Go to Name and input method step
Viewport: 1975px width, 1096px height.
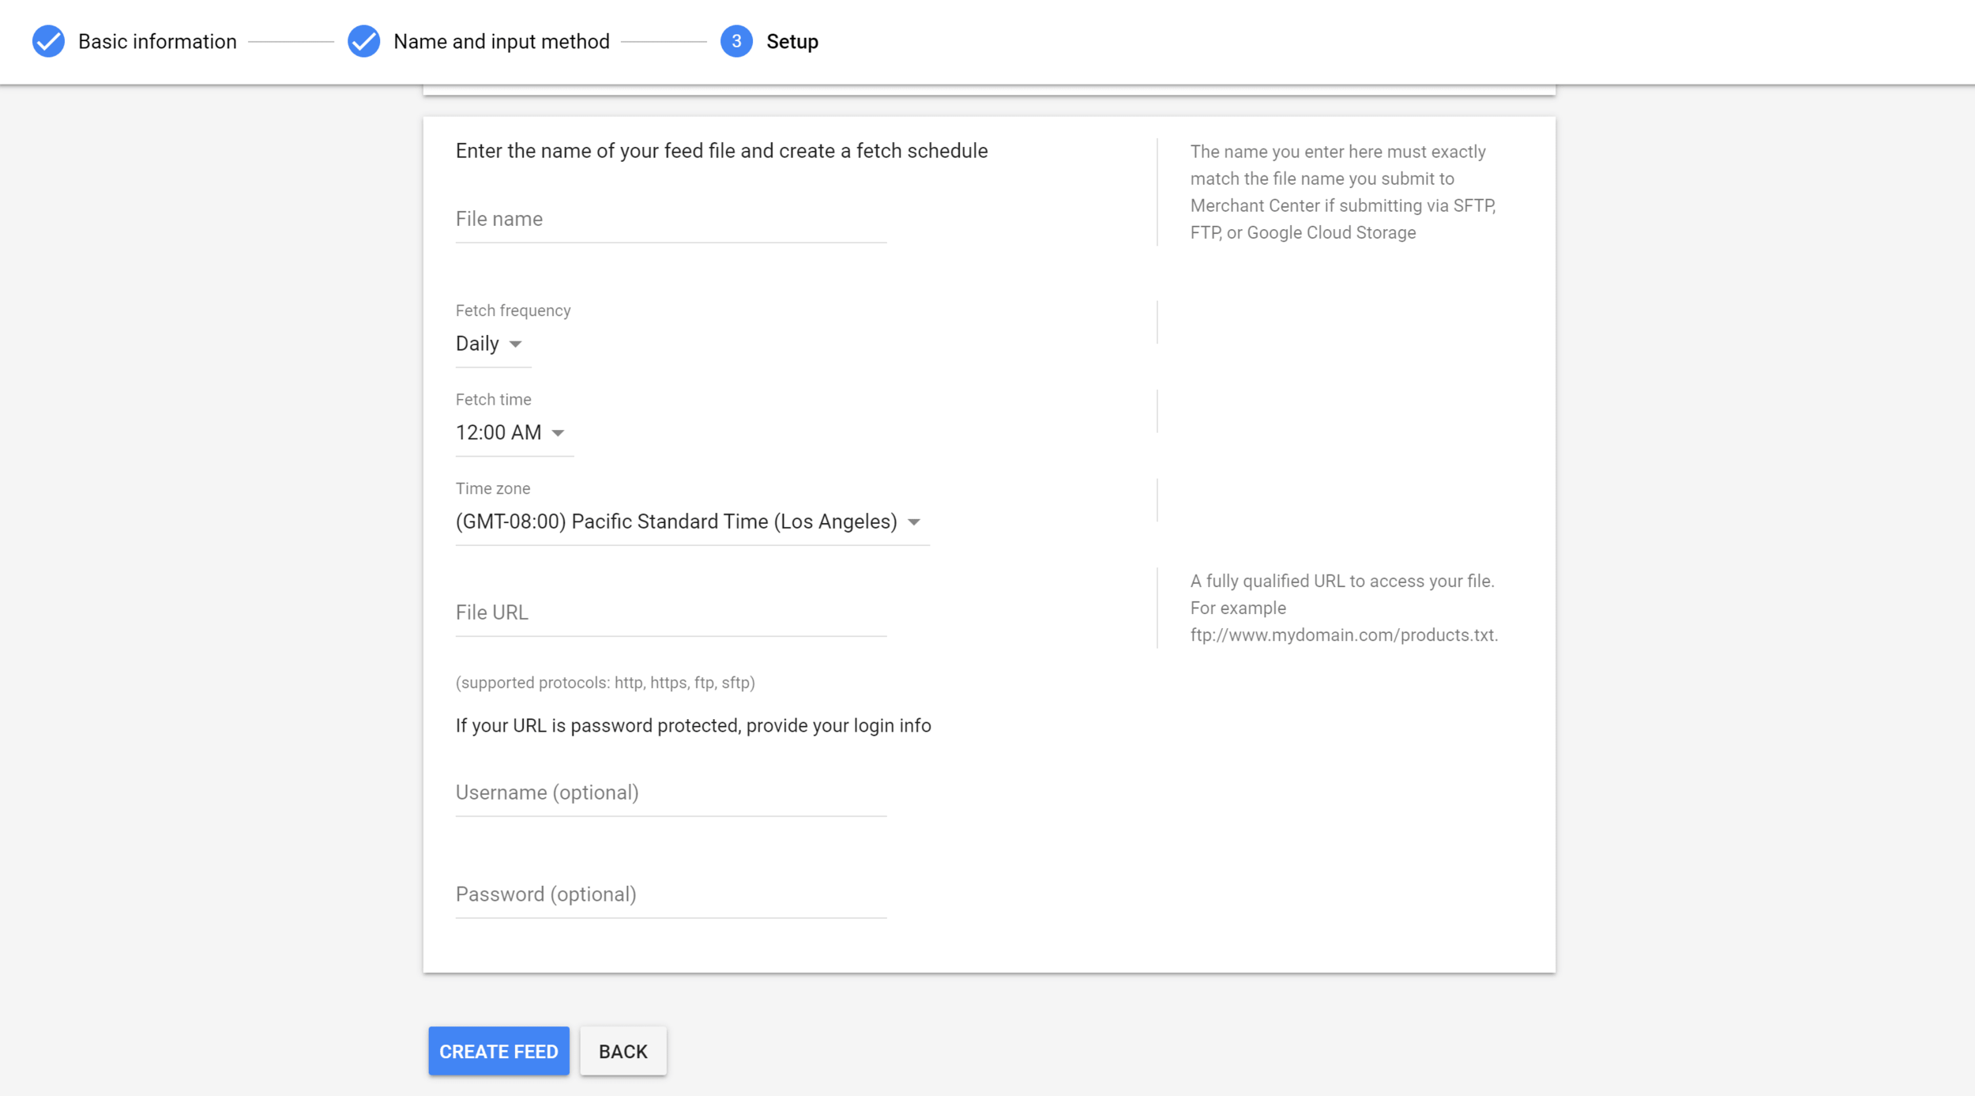click(x=501, y=41)
